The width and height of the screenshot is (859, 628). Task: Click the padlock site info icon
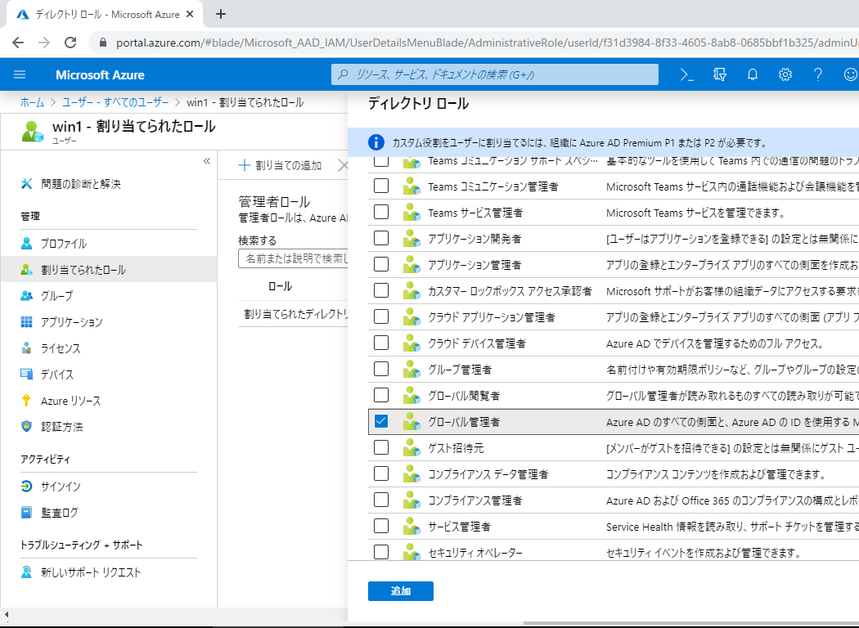pyautogui.click(x=103, y=43)
